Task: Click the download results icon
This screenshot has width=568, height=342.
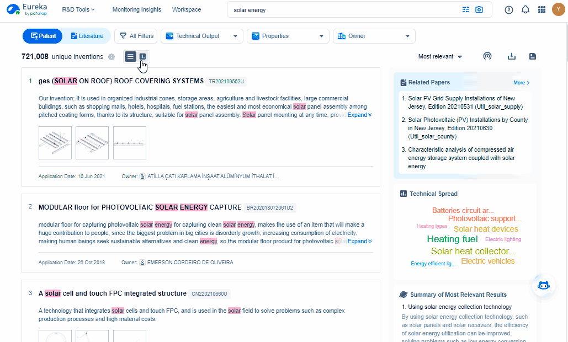Action: [512, 56]
